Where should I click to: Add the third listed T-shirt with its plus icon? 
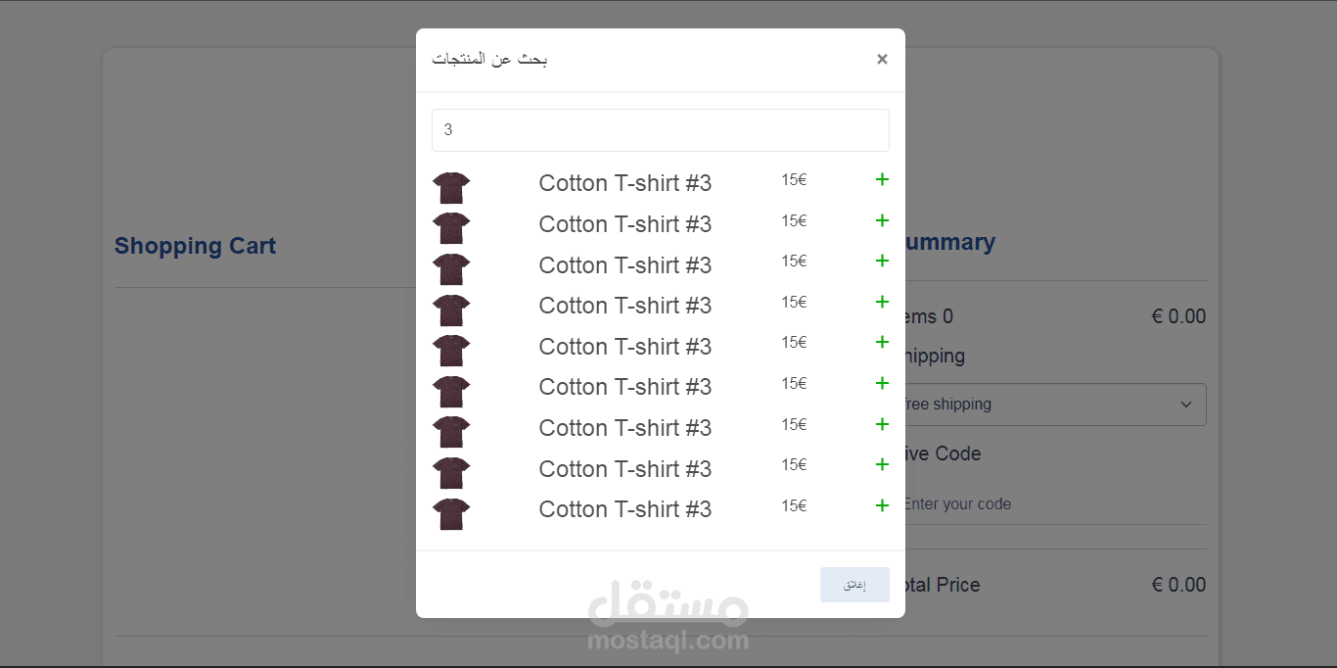point(882,261)
